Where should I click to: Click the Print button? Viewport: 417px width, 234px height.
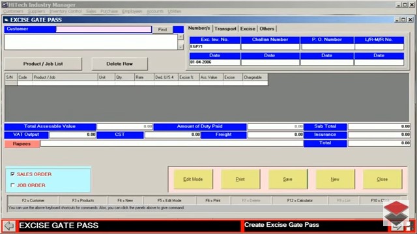pyautogui.click(x=240, y=179)
